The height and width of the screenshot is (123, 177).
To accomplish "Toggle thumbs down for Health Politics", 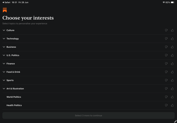I will tap(166, 105).
